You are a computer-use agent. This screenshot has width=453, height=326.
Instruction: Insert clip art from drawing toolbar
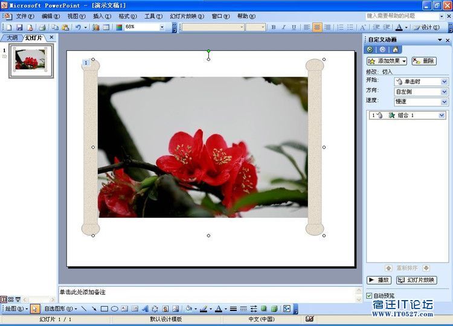165,308
